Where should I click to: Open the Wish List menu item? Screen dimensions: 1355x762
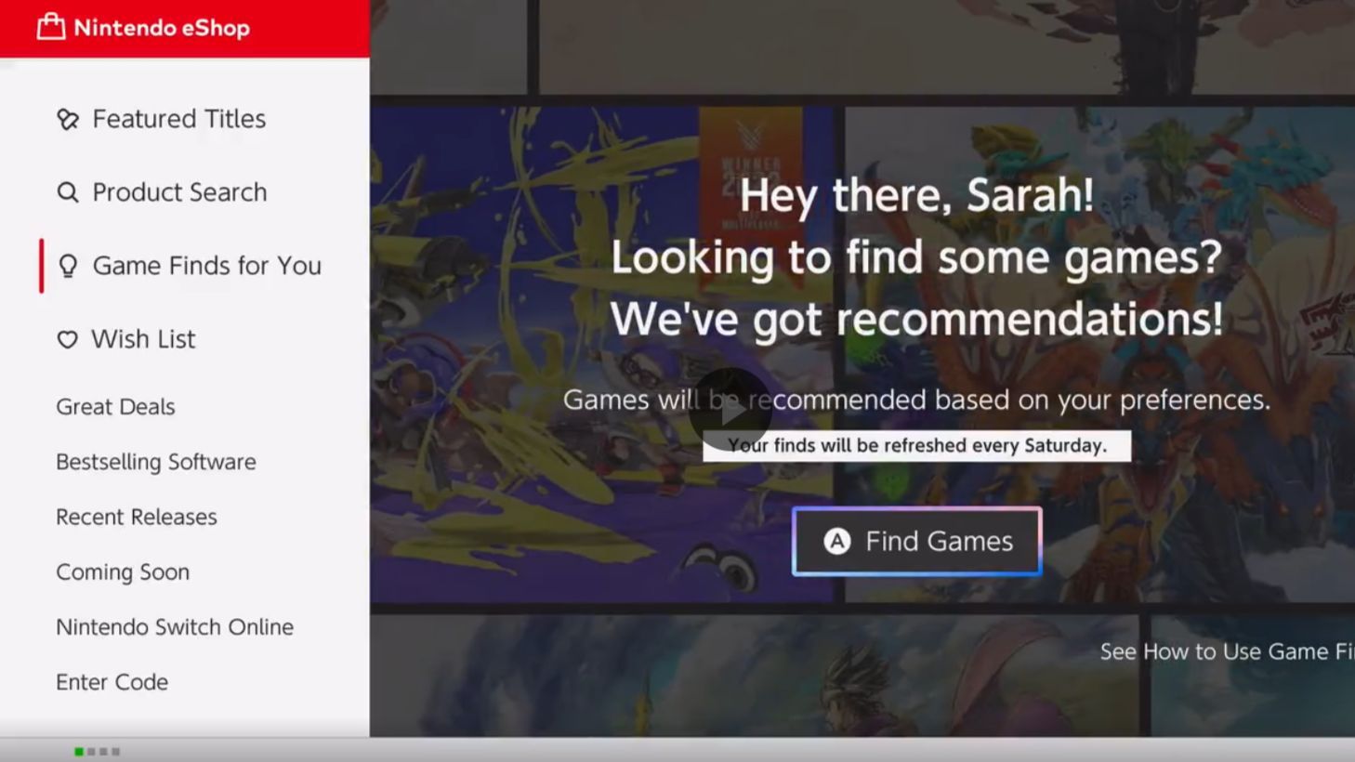coord(143,339)
